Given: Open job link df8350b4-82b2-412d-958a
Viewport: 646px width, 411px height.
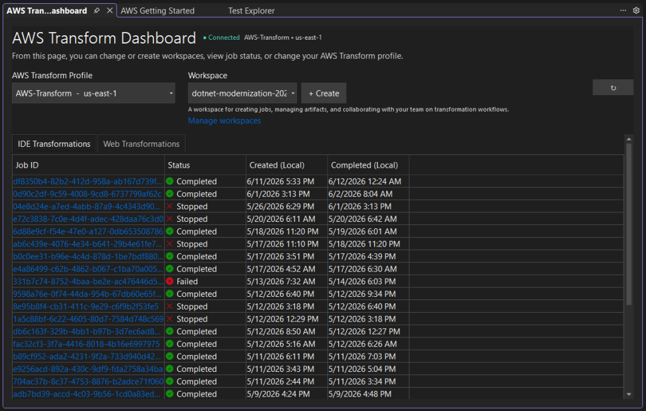Looking at the screenshot, I should 88,181.
